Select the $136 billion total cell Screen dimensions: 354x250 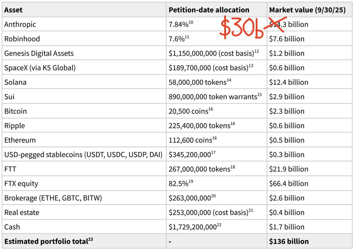(x=289, y=241)
